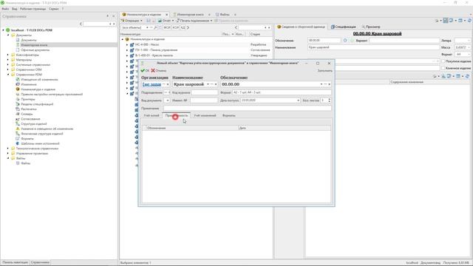The image size is (473, 266).
Task: Open the Файл menu
Action: (x=5, y=9)
